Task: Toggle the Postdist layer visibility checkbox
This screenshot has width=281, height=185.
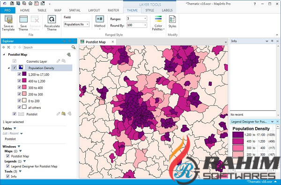Action: point(15,114)
